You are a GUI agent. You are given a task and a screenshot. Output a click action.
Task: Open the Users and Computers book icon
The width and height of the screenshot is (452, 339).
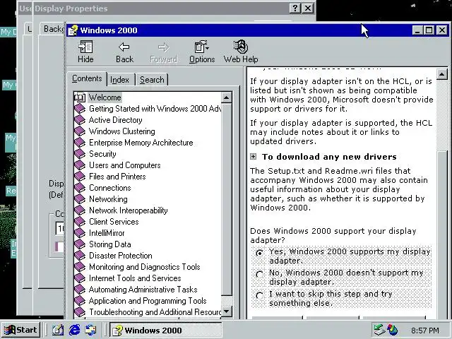[80, 165]
